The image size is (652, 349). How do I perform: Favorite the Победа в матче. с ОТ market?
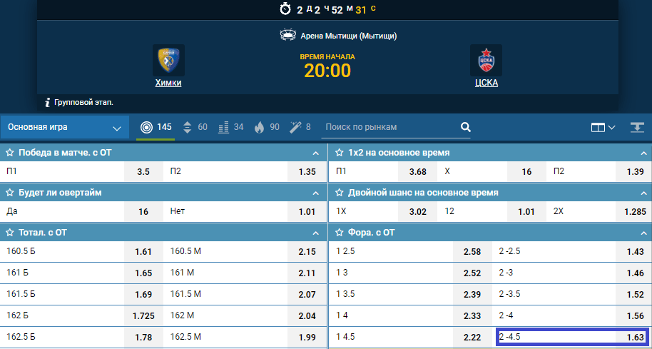9,153
